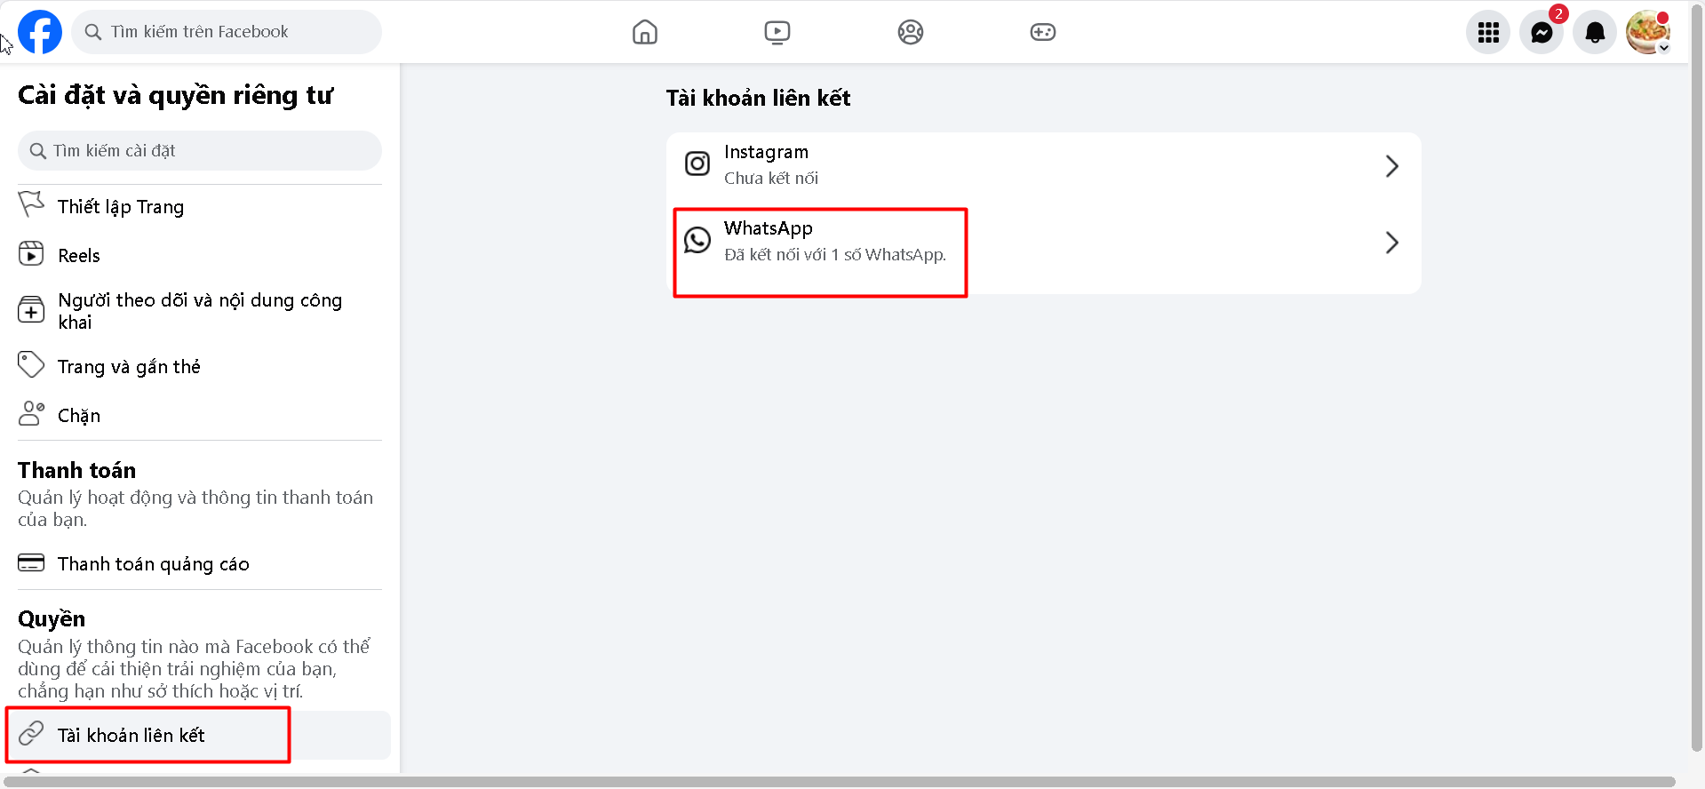
Task: Click the Facebook logo
Action: click(x=40, y=32)
